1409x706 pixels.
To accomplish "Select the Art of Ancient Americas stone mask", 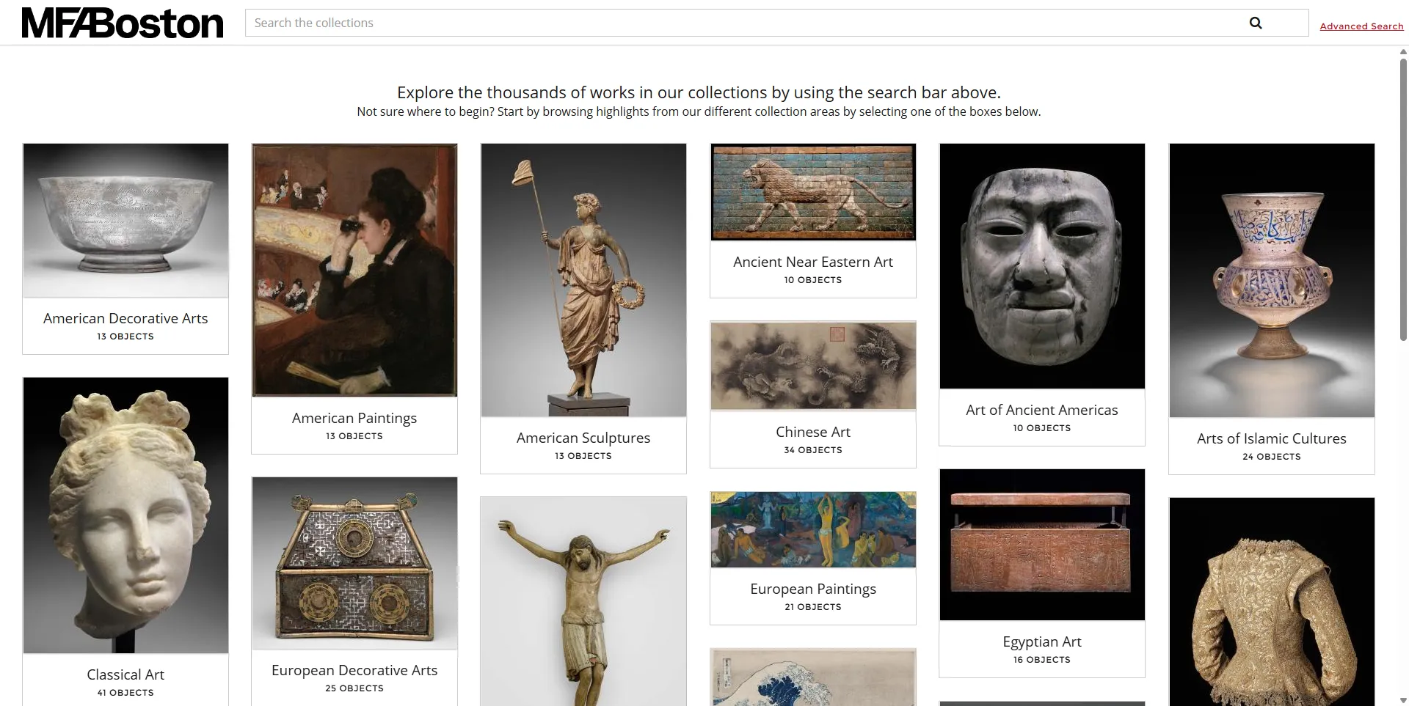I will pyautogui.click(x=1041, y=266).
